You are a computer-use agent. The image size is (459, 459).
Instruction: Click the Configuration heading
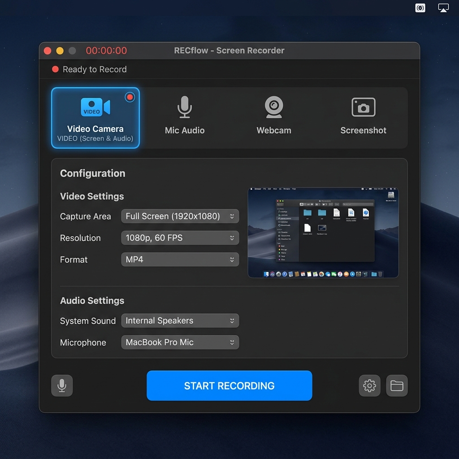tap(93, 173)
